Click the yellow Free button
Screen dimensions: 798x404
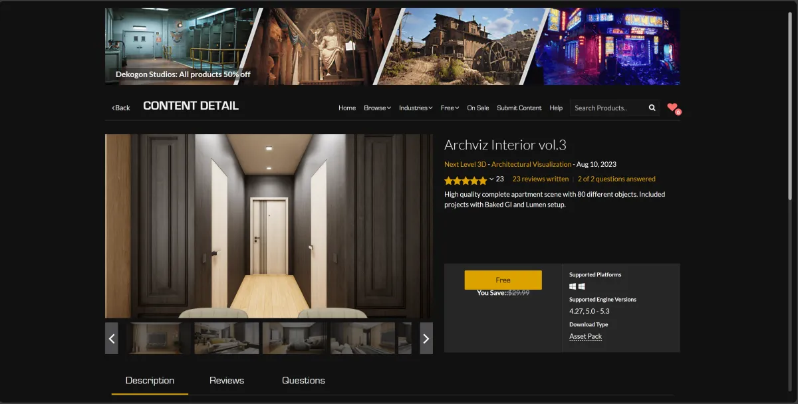coord(503,280)
